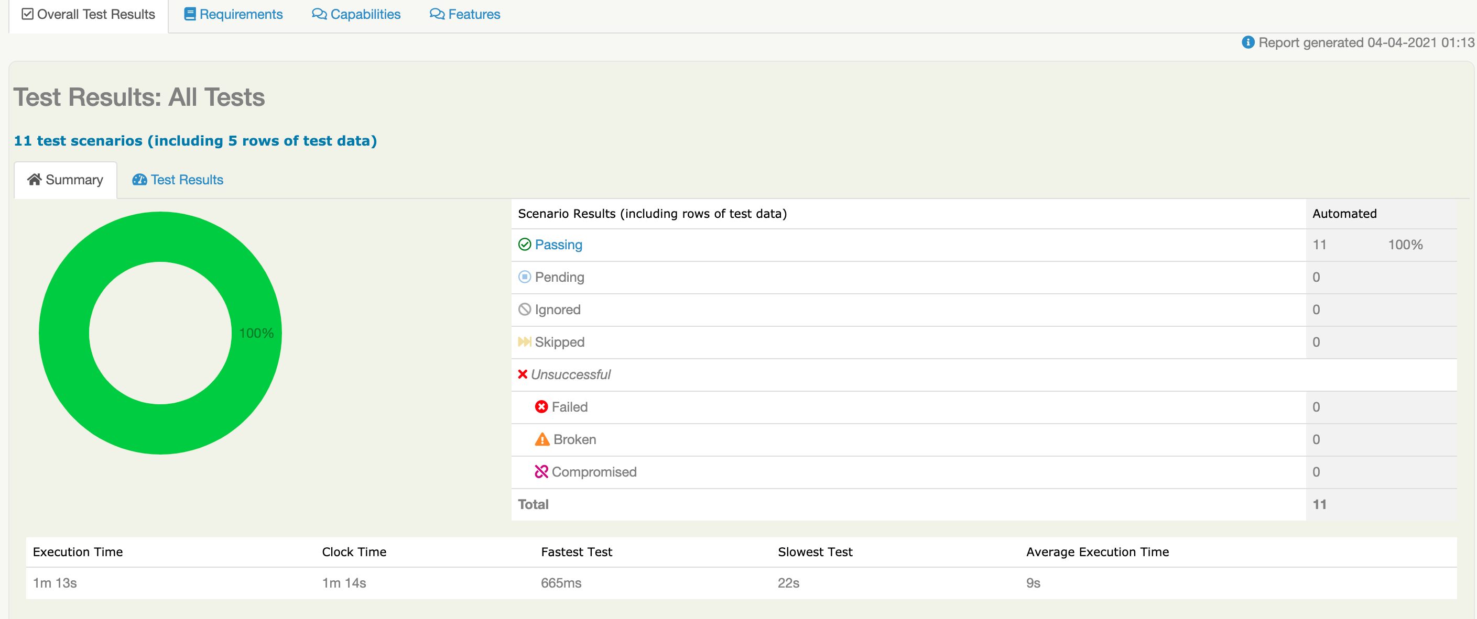Viewport: 1477px width, 619px height.
Task: Click the pink Compromised broken-link icon
Action: (541, 472)
